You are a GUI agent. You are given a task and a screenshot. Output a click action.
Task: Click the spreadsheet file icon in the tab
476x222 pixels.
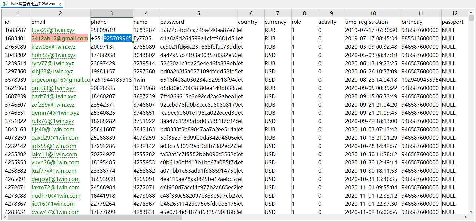6,4
